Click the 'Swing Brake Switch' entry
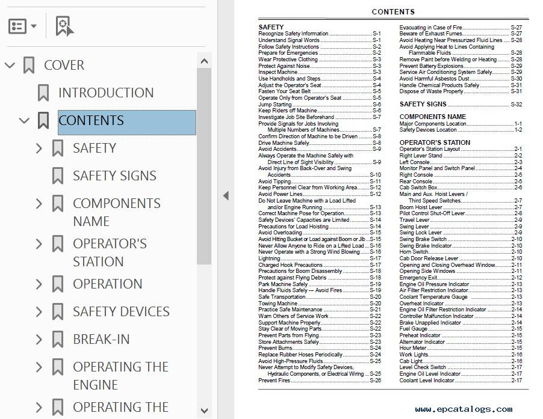Image resolution: width=543 pixels, height=419 pixels. [461, 239]
